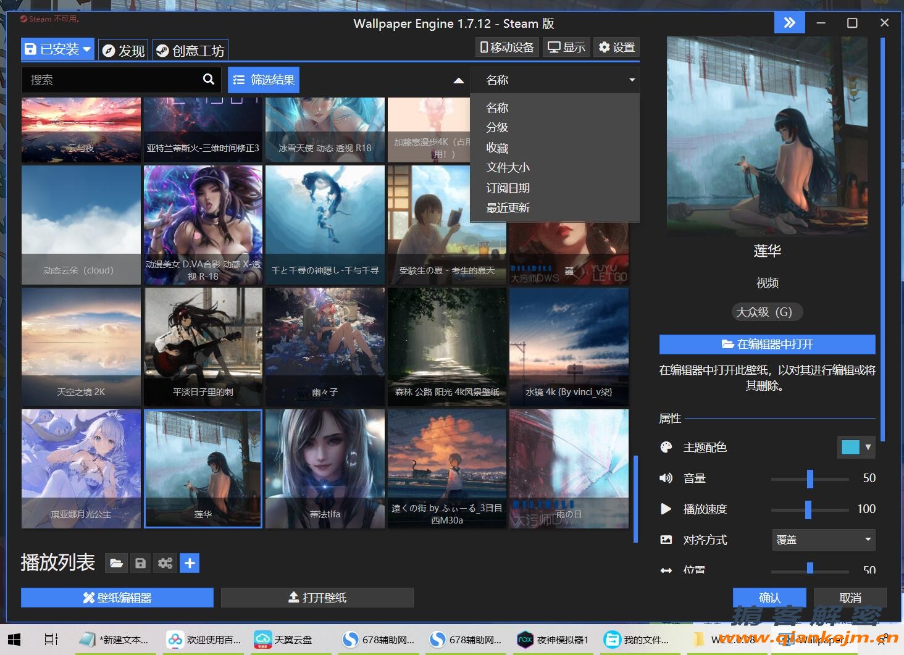Viewport: 904px width, 655px height.
Task: Save the playlist with floppy icon
Action: (140, 563)
